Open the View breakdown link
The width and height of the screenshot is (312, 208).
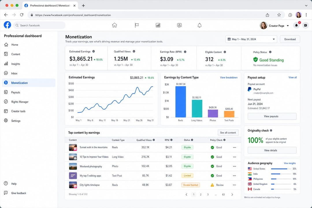tap(229, 77)
